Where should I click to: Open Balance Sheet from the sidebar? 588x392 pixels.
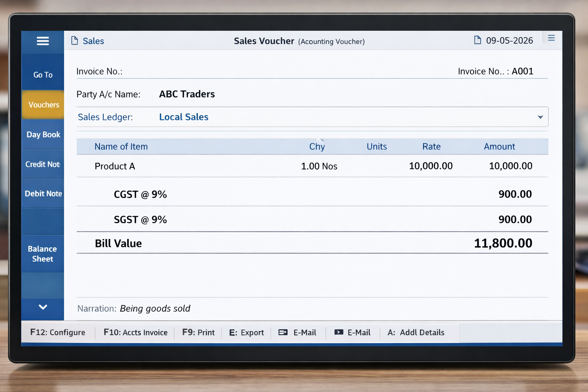42,253
